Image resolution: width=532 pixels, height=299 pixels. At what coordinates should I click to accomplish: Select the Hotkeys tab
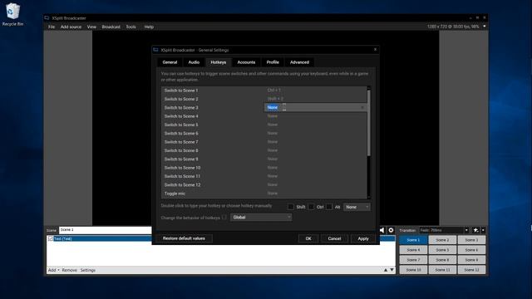[x=218, y=62]
